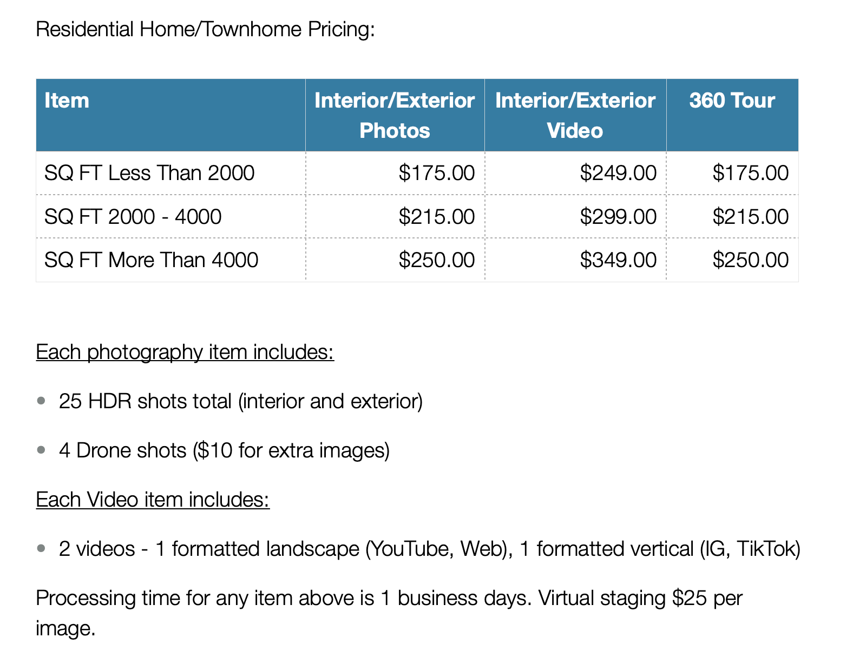Click the "Interior/Exterior Video" column header
Viewport: 853px width, 651px height.
(575, 115)
